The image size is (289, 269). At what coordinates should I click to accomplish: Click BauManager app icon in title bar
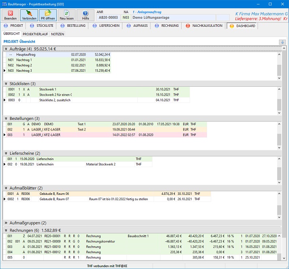[x=4, y=4]
